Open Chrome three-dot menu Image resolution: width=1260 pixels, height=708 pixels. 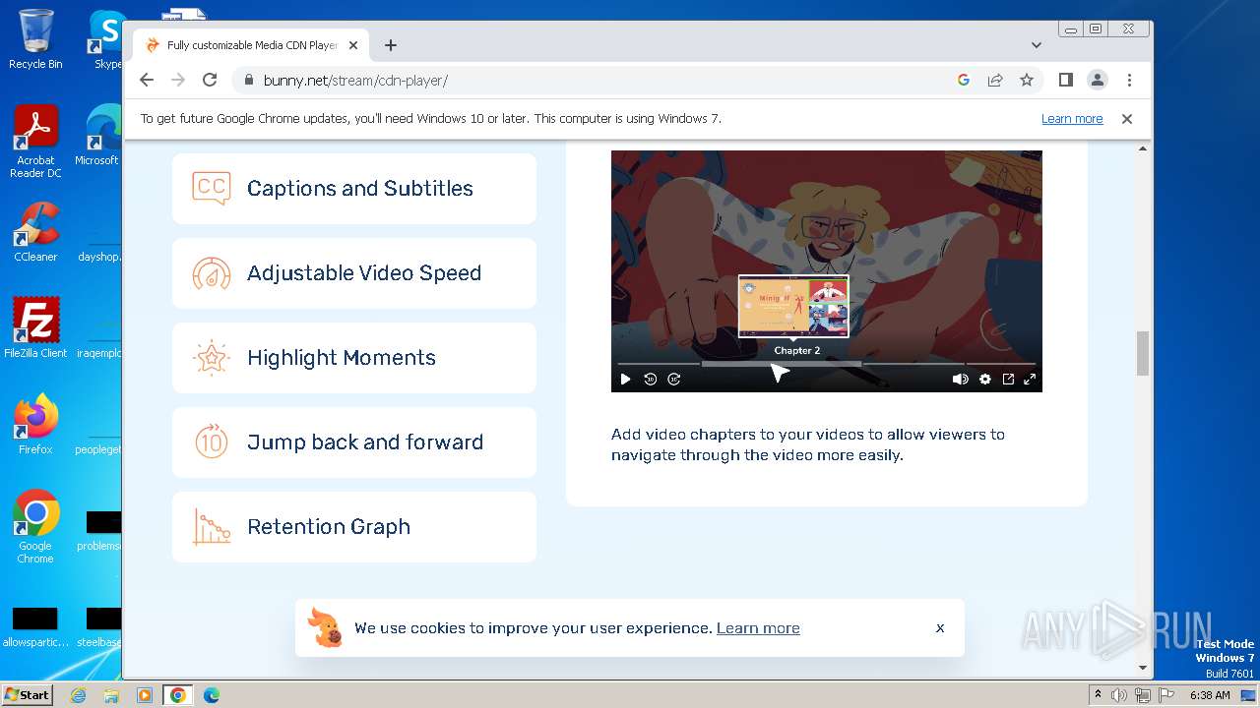1129,81
